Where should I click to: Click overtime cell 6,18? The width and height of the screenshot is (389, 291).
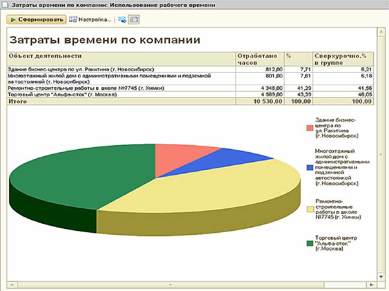coord(366,76)
